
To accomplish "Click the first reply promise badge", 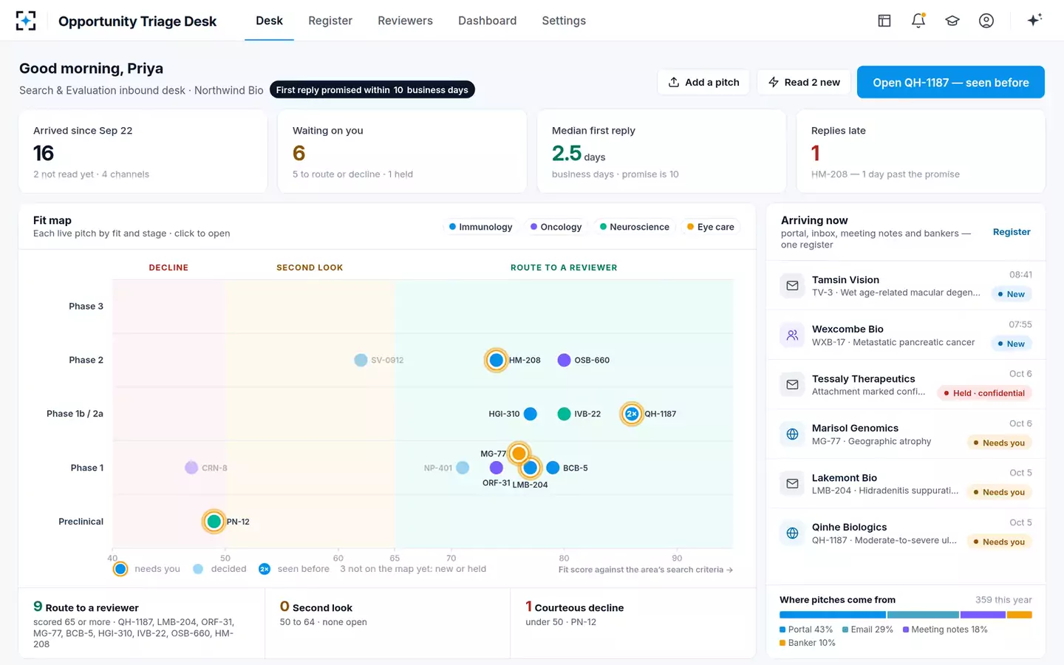I will pyautogui.click(x=372, y=90).
